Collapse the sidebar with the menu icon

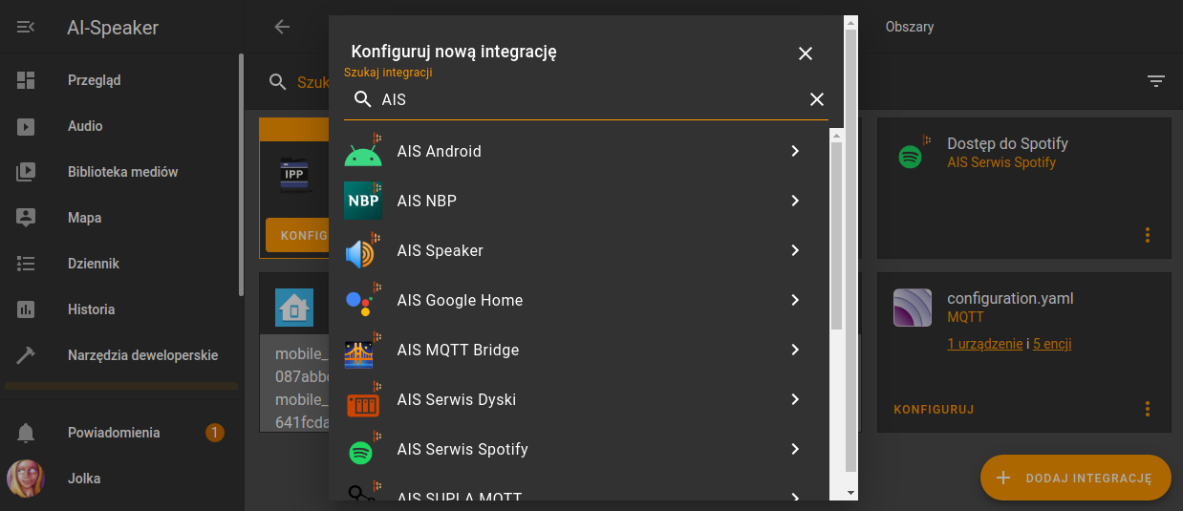pos(26,27)
